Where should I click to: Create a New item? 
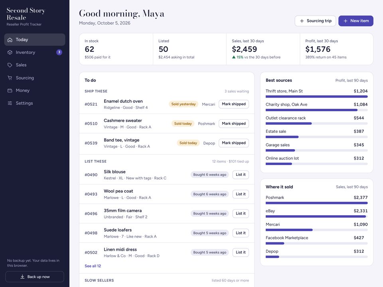(x=355, y=21)
